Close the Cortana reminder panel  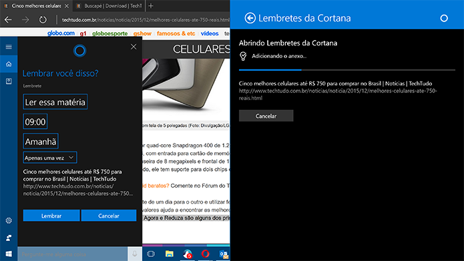pos(134,47)
